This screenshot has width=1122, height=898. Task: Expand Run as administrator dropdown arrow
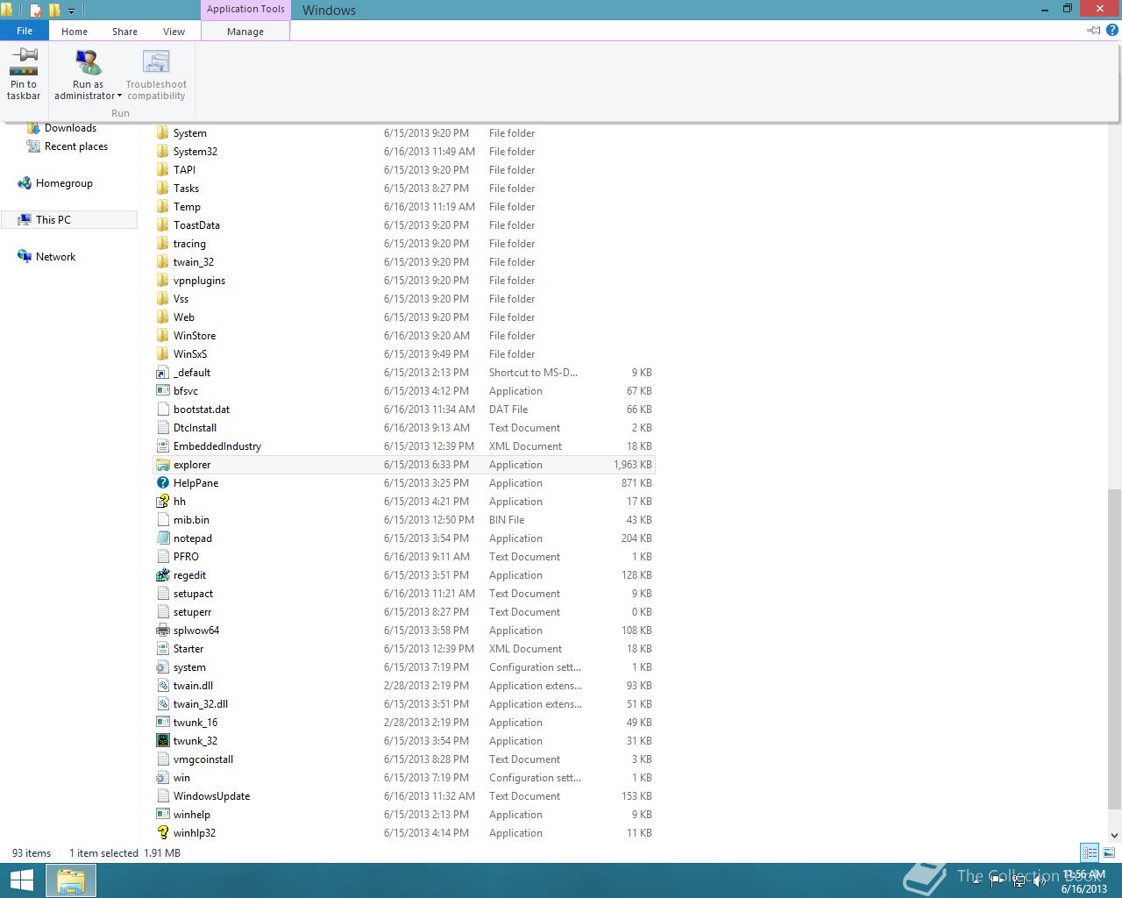[119, 96]
